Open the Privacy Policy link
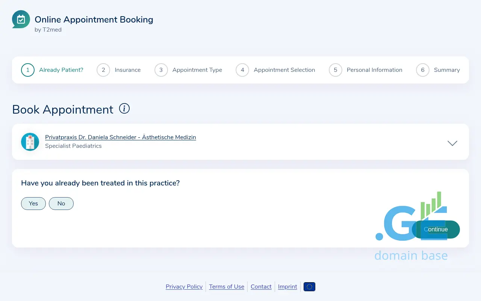This screenshot has width=481, height=301. pyautogui.click(x=184, y=287)
